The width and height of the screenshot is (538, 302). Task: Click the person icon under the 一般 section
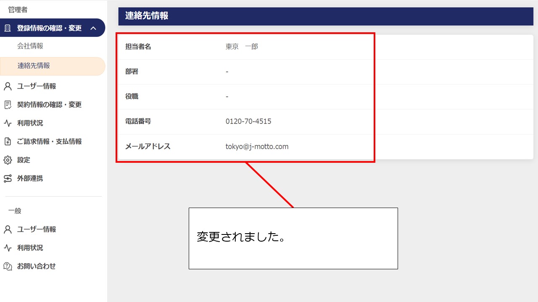[x=7, y=229]
